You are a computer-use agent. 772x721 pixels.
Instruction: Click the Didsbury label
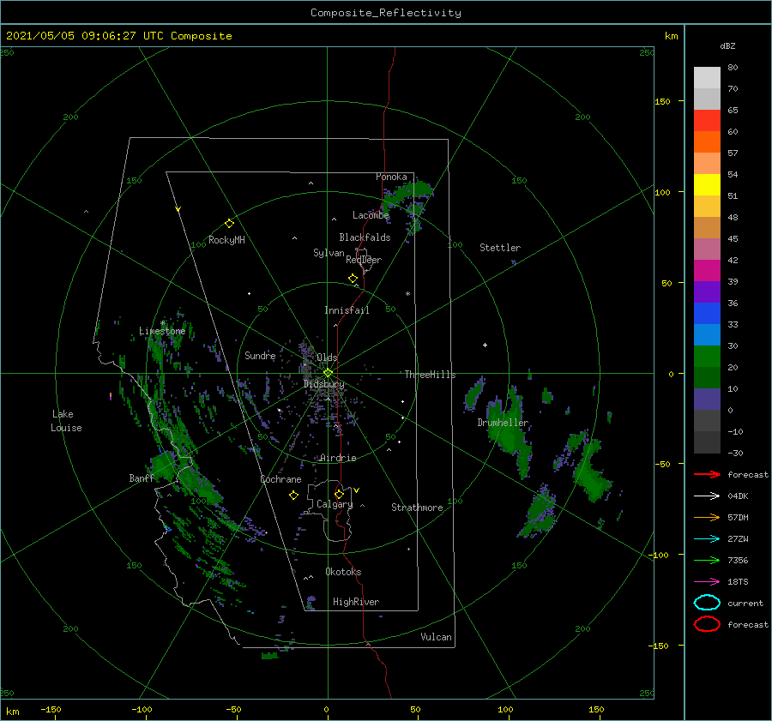click(323, 384)
